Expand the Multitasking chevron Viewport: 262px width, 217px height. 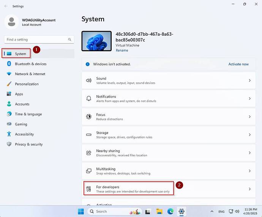pyautogui.click(x=249, y=171)
